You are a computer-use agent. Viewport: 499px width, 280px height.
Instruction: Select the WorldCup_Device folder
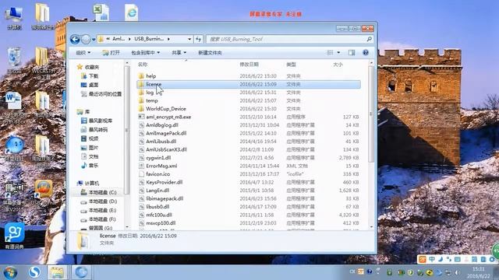point(249,109)
